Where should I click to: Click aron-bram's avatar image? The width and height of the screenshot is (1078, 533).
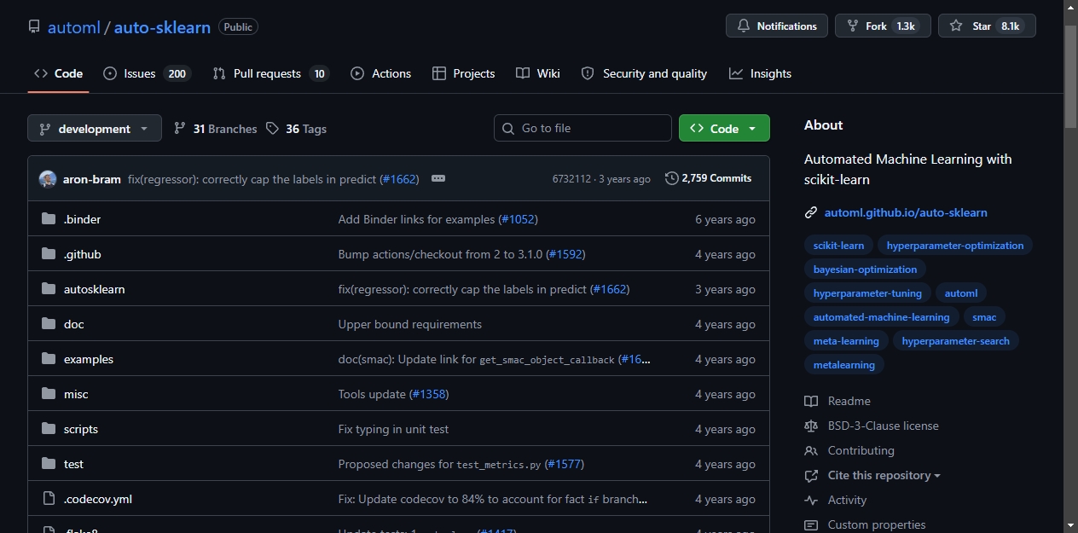48,179
